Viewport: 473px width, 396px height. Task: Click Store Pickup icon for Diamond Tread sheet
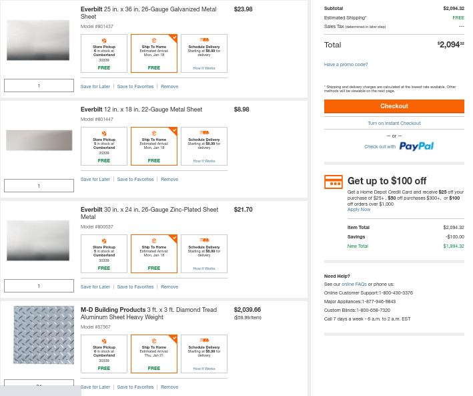coord(104,340)
